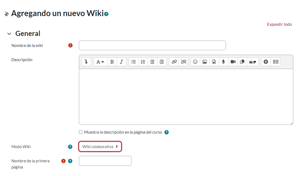Insert H5P content
300x176 pixels.
[253, 62]
